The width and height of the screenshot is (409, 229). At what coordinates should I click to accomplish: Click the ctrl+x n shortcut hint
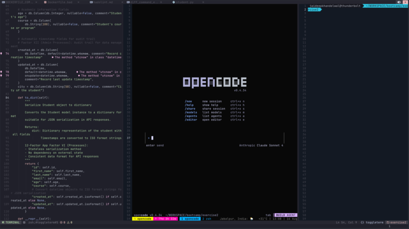pos(237,101)
